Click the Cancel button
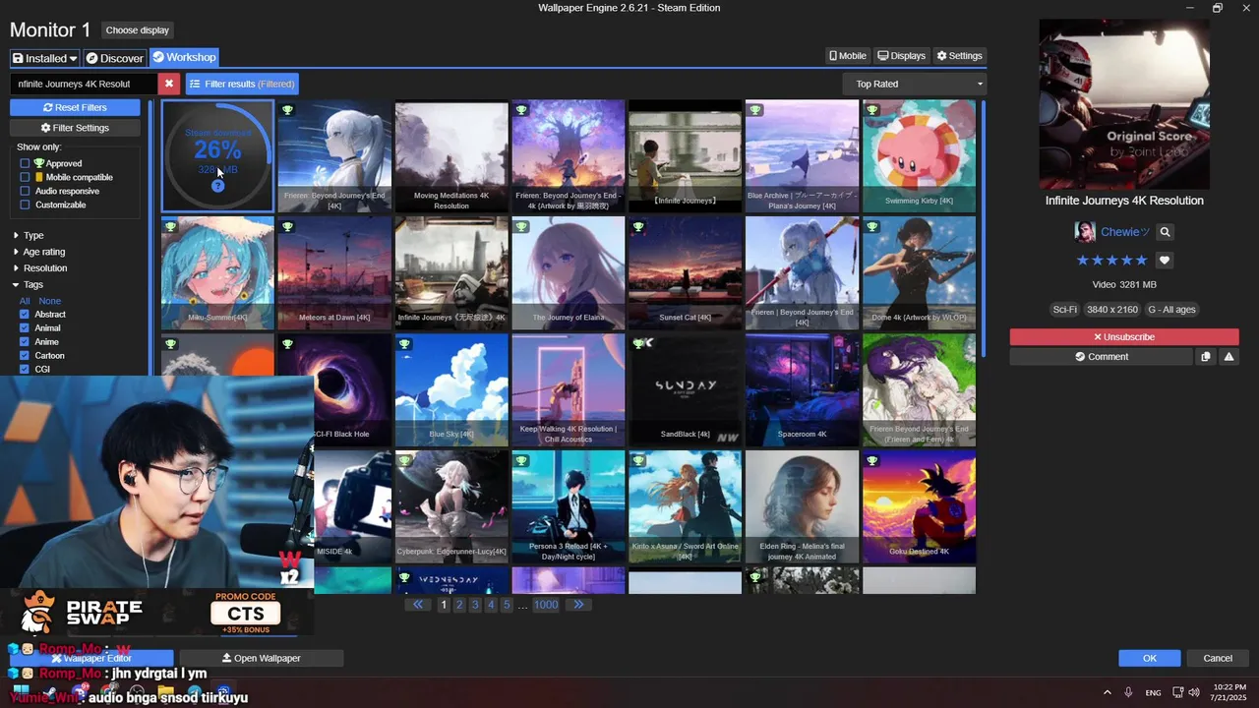This screenshot has height=708, width=1259. click(1218, 658)
